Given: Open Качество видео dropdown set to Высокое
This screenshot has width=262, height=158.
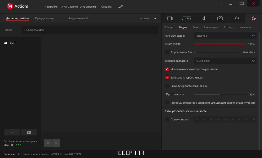Looking at the screenshot, I should (225, 36).
